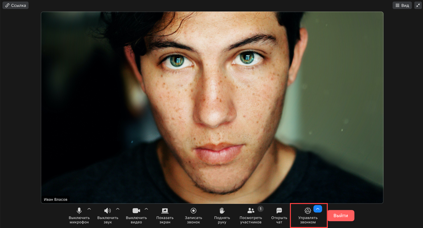This screenshot has width=423, height=228.
Task: Click the Показать экран share screen icon
Action: coord(165,211)
